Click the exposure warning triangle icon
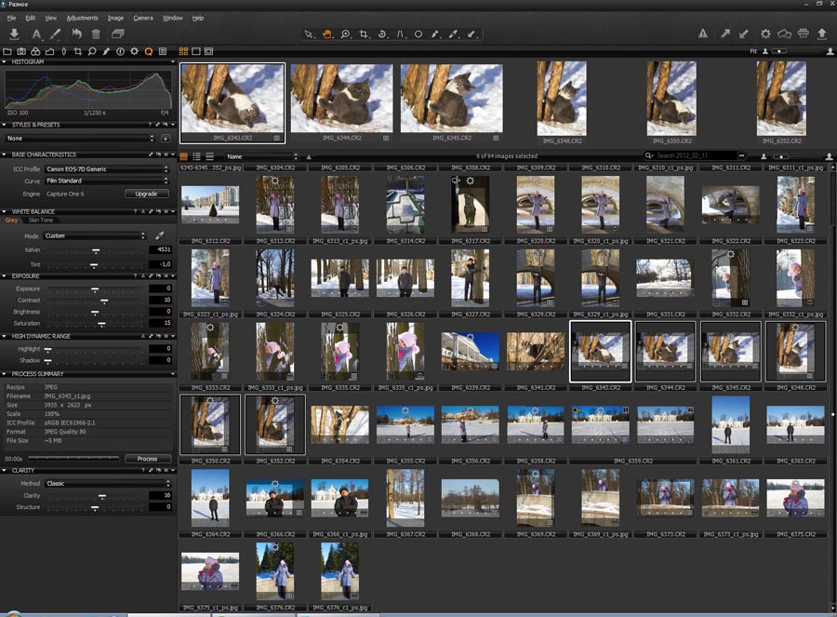 (703, 34)
